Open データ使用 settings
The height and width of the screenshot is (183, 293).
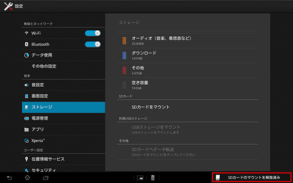coord(64,55)
